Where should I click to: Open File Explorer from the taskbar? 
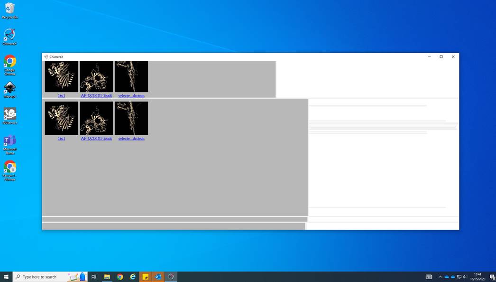click(107, 276)
